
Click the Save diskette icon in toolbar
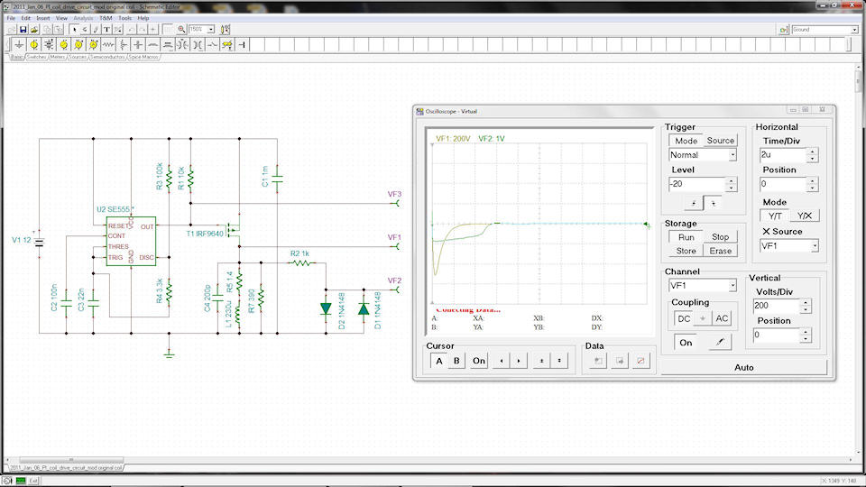[x=23, y=29]
